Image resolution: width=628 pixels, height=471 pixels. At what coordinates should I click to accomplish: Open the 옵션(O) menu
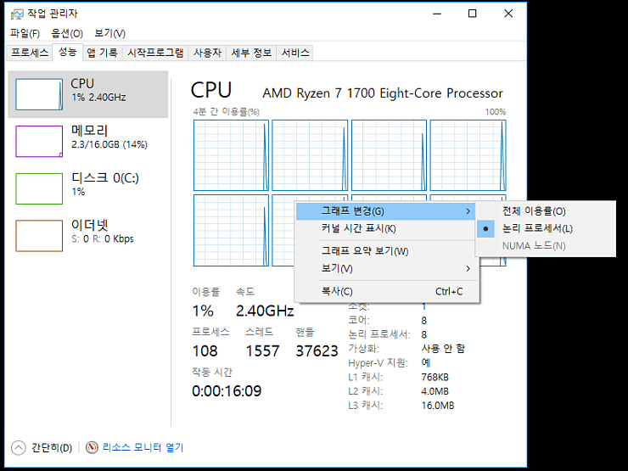(67, 33)
